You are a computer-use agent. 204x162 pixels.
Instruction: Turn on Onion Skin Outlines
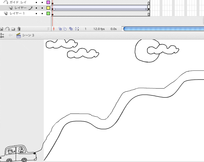coord(65,29)
